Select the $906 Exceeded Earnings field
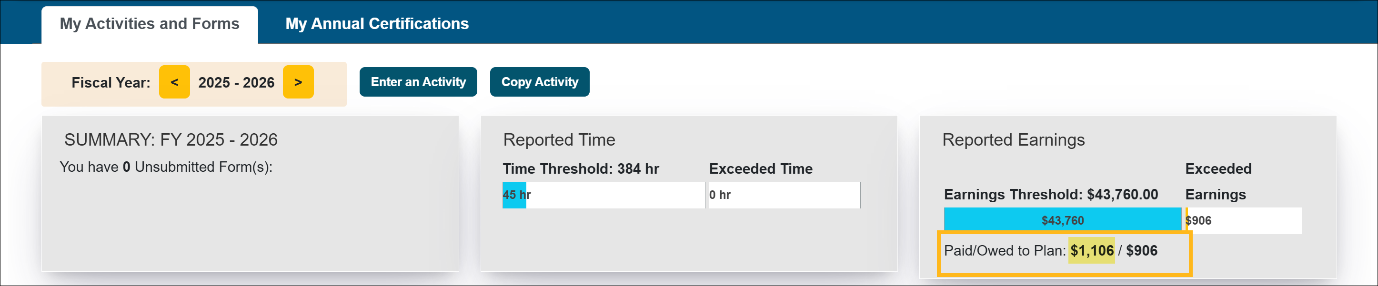 (1244, 220)
